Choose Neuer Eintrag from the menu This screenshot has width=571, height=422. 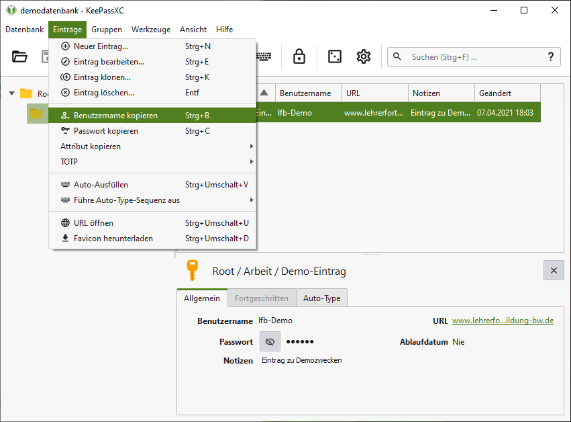coord(101,46)
